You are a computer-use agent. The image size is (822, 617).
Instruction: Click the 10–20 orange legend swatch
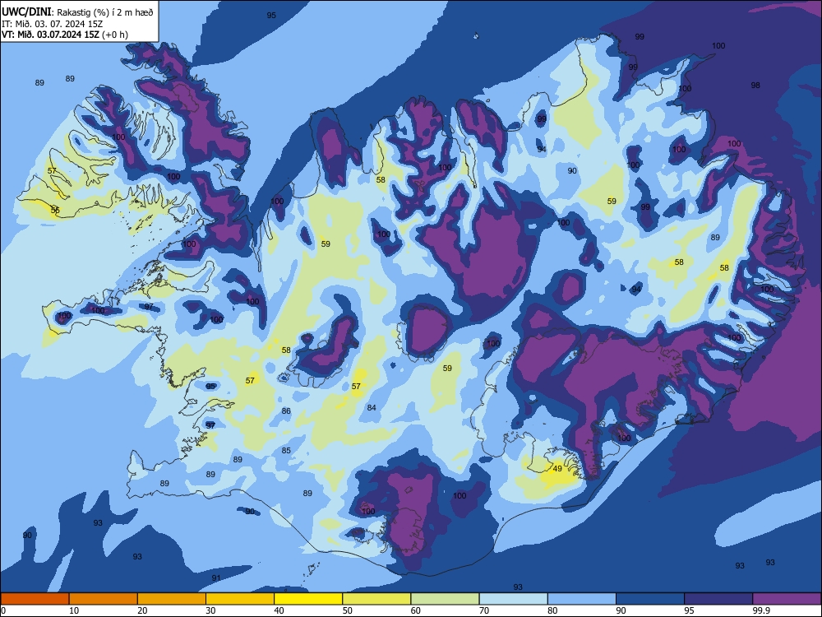pos(104,599)
